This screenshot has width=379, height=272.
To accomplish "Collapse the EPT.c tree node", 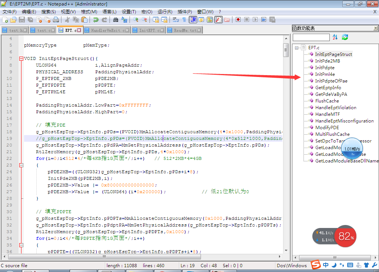I will [296, 48].
